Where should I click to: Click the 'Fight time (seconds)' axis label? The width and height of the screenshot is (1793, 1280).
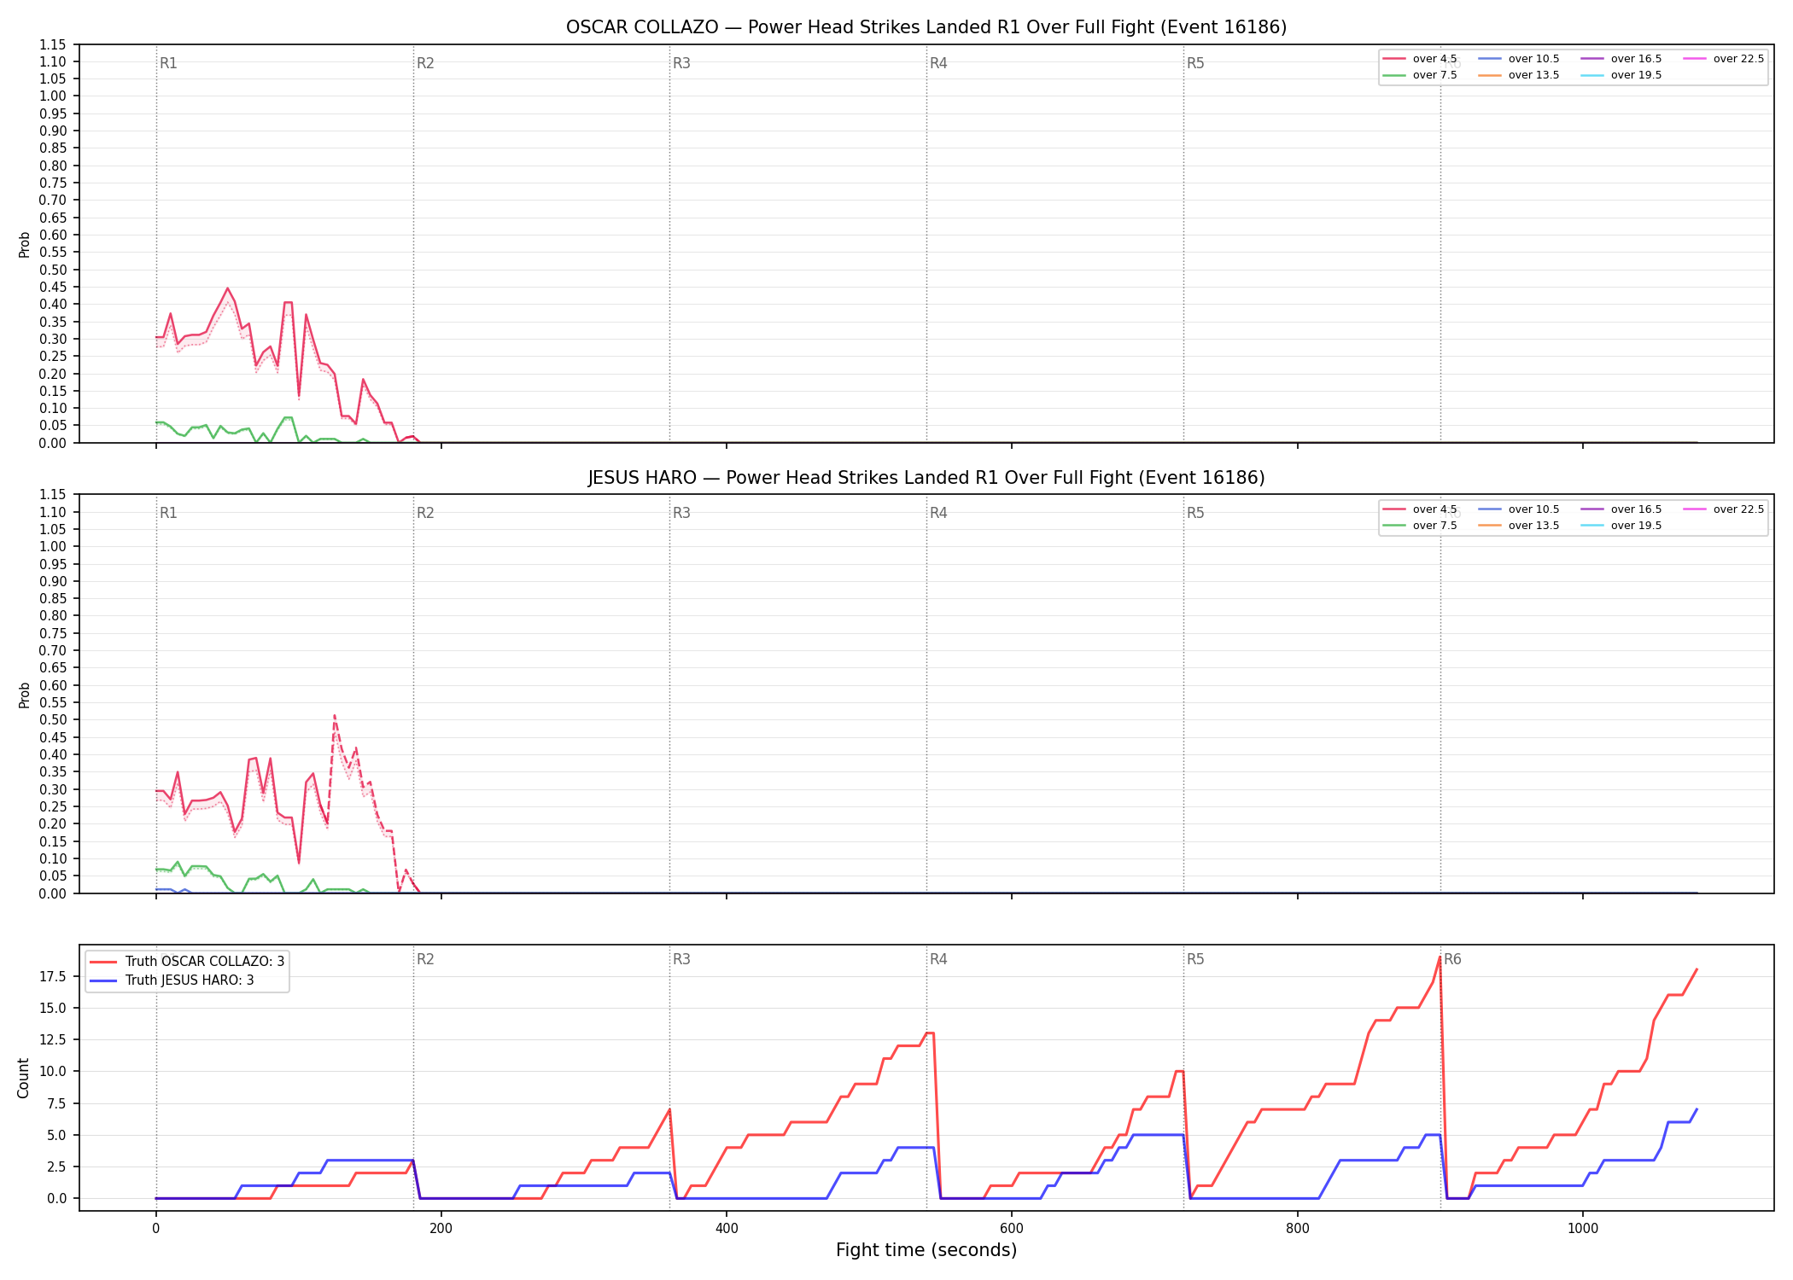[x=926, y=1250]
